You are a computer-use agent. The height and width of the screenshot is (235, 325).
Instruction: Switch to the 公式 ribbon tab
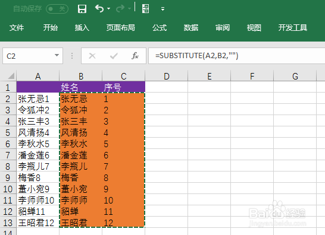pos(160,27)
